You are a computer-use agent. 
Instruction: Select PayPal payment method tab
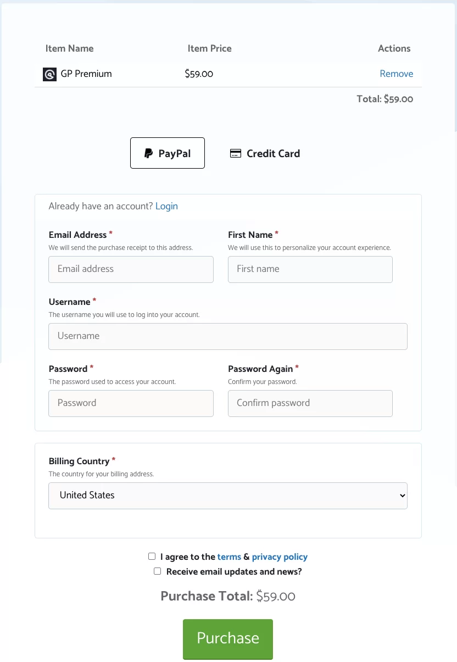coord(168,153)
